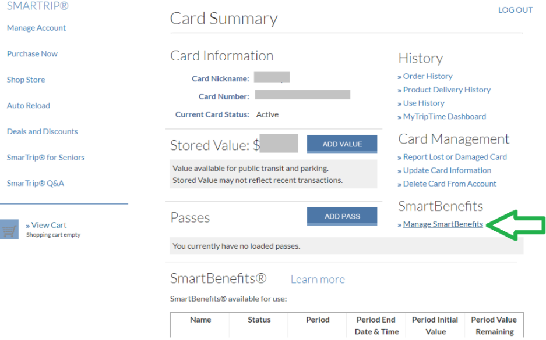Report Lost or Damaged Card
The width and height of the screenshot is (546, 340).
tap(455, 157)
